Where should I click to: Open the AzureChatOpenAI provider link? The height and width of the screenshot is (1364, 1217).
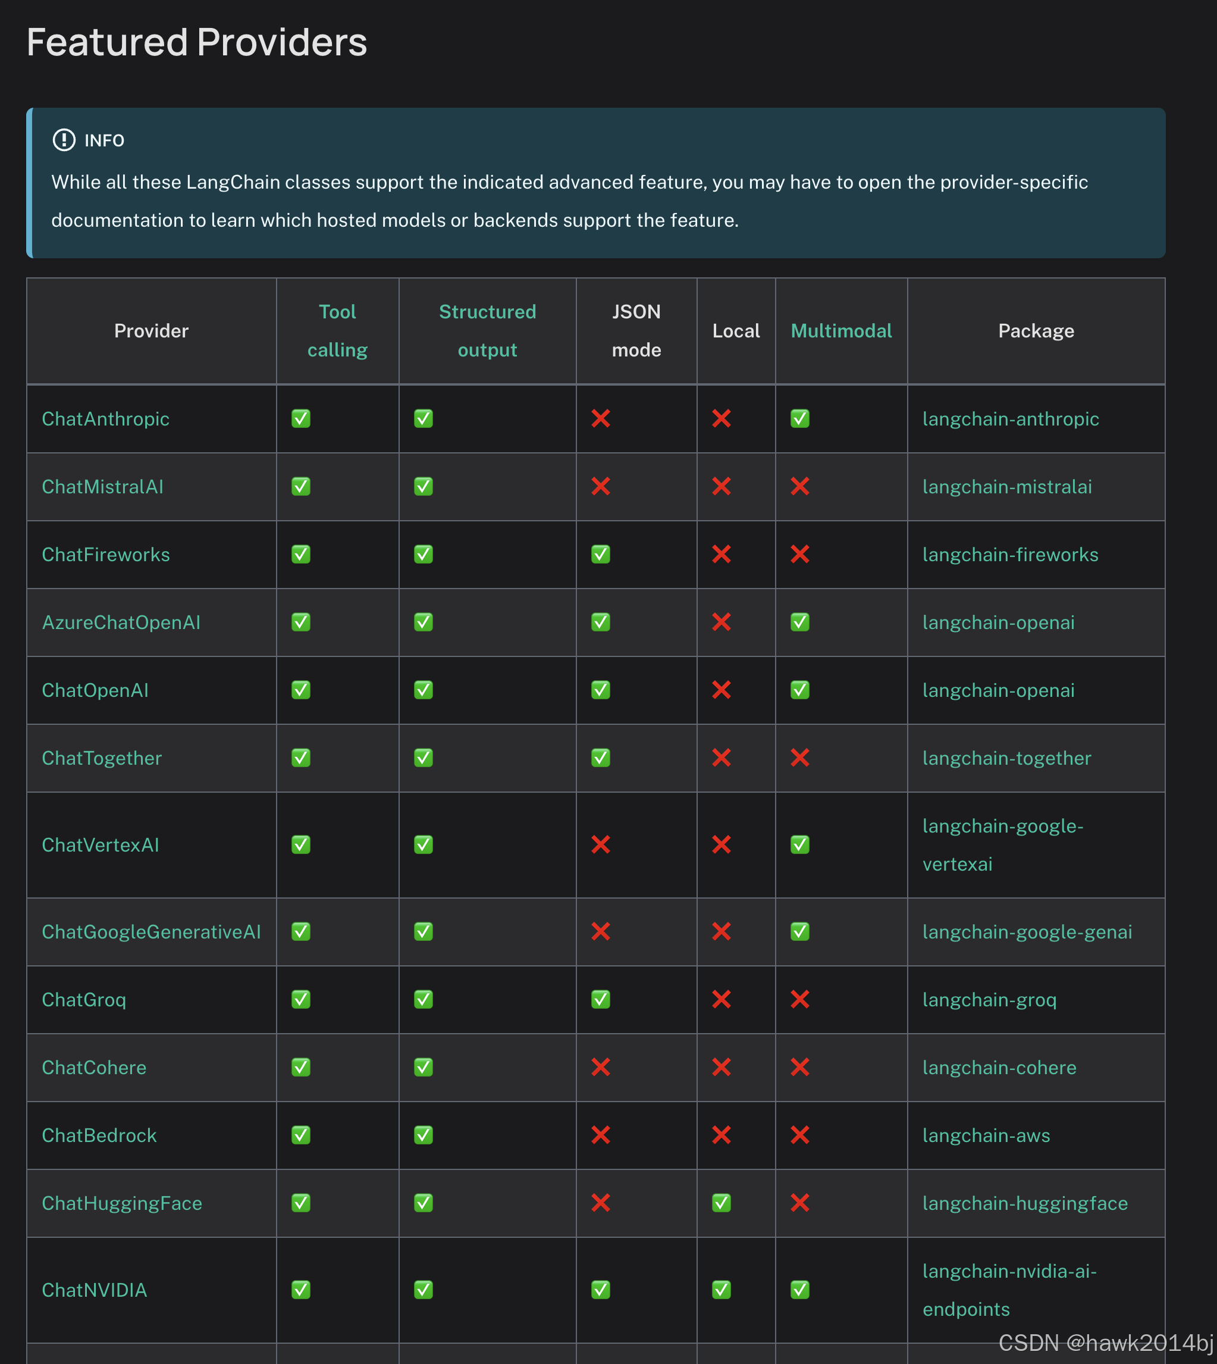(121, 622)
